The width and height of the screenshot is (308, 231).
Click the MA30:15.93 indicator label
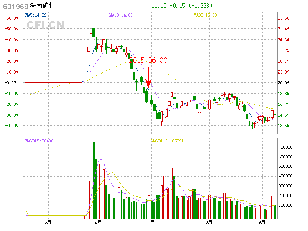click(205, 15)
